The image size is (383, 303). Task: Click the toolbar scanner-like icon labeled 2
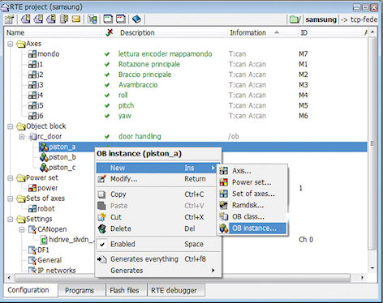[x=38, y=19]
